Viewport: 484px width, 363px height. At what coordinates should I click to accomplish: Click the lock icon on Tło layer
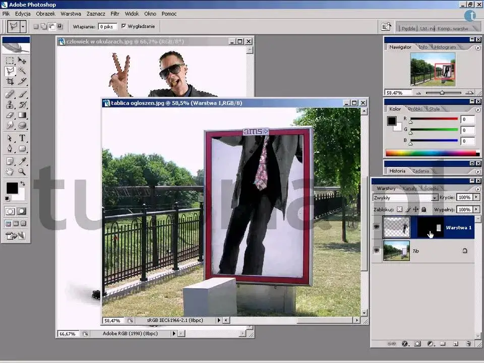(x=465, y=251)
